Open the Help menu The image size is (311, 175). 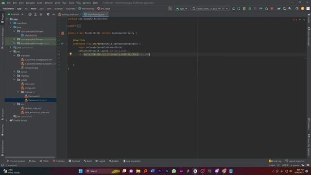pos(95,3)
